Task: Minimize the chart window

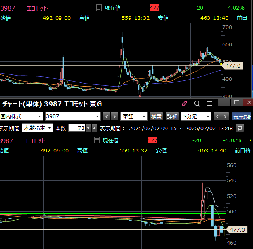Action: point(223,103)
